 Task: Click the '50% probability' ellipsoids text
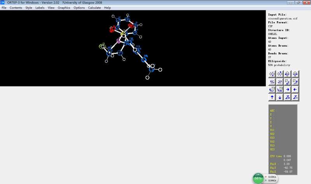279,65
